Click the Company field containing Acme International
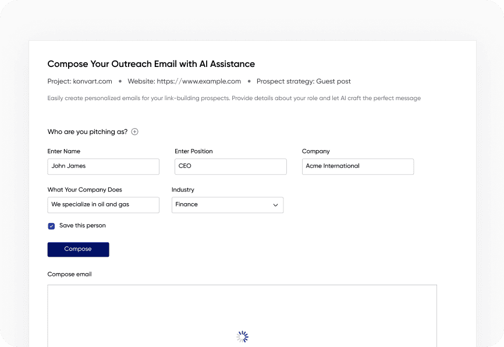The image size is (504, 347). [x=357, y=167]
